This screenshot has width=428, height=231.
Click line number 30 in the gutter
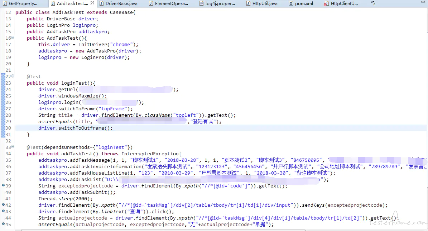click(8, 128)
